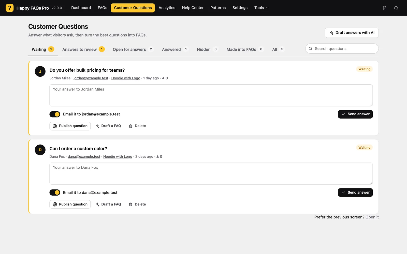This screenshot has width=407, height=254.
Task: Upvote the custom color question
Action: (x=159, y=157)
